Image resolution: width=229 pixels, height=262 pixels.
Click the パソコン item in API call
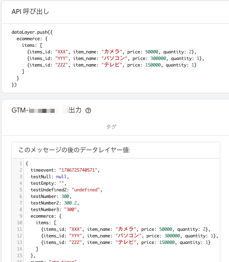click(x=114, y=58)
